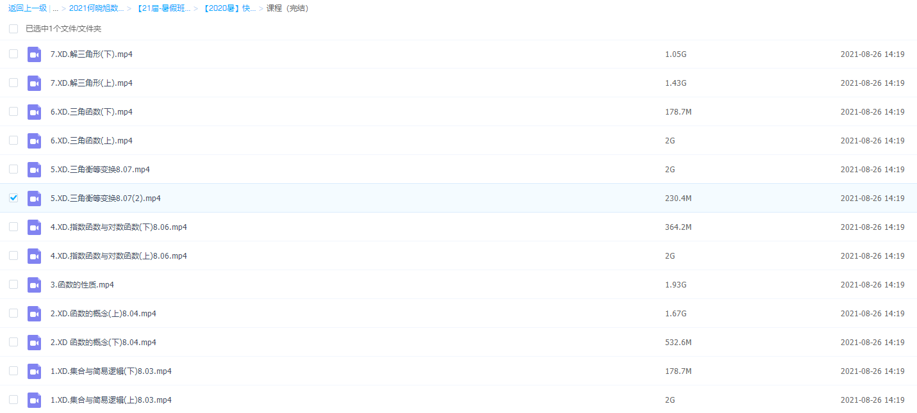Toggle the select-all checkbox in header
The image size is (917, 413).
(13, 29)
